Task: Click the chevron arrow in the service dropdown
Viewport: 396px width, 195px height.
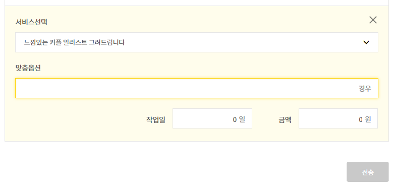Action: [x=366, y=42]
